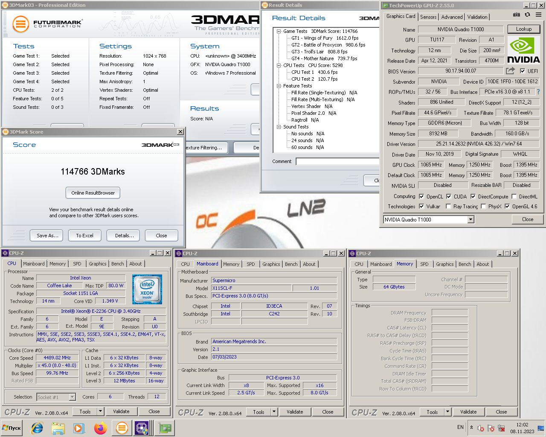Toggle the DirectCompute checkbox

[x=473, y=197]
